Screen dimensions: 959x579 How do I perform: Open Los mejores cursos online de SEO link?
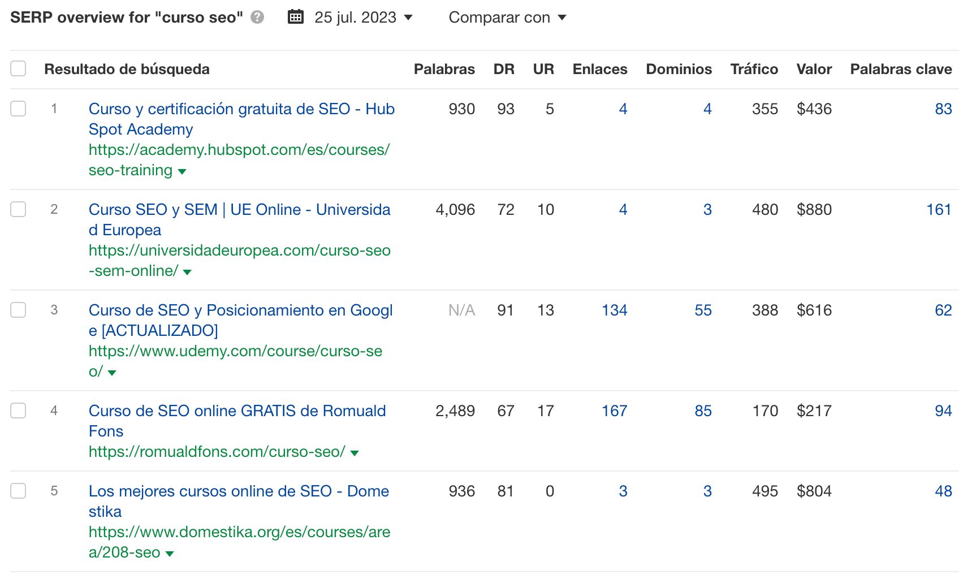[x=239, y=491]
